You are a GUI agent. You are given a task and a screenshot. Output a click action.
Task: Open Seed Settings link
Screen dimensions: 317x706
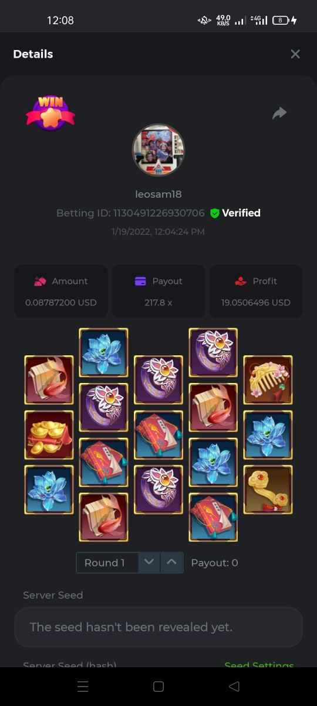point(259,665)
